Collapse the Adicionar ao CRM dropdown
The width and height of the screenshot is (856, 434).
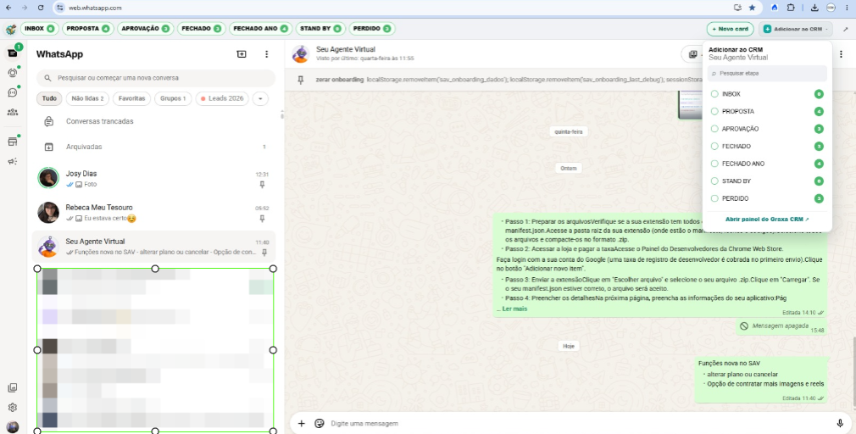coord(796,29)
